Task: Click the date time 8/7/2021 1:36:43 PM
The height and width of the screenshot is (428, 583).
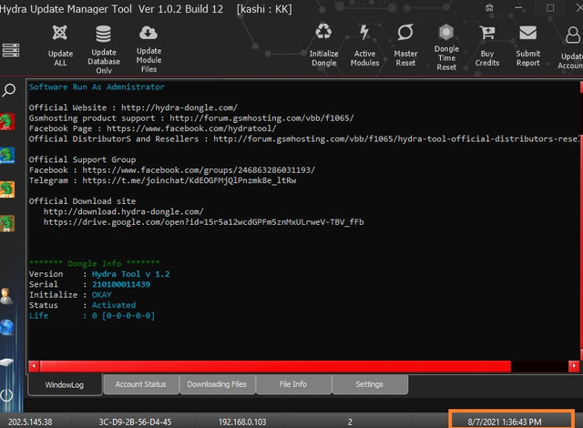Action: click(x=505, y=422)
